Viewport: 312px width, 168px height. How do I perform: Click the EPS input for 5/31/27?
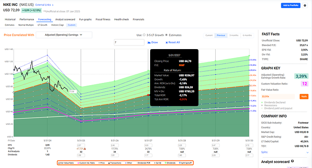148,145
